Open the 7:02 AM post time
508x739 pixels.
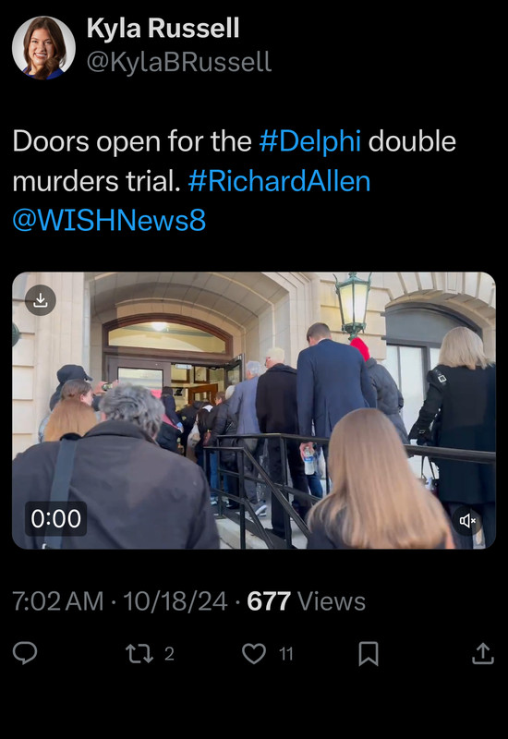tap(58, 601)
